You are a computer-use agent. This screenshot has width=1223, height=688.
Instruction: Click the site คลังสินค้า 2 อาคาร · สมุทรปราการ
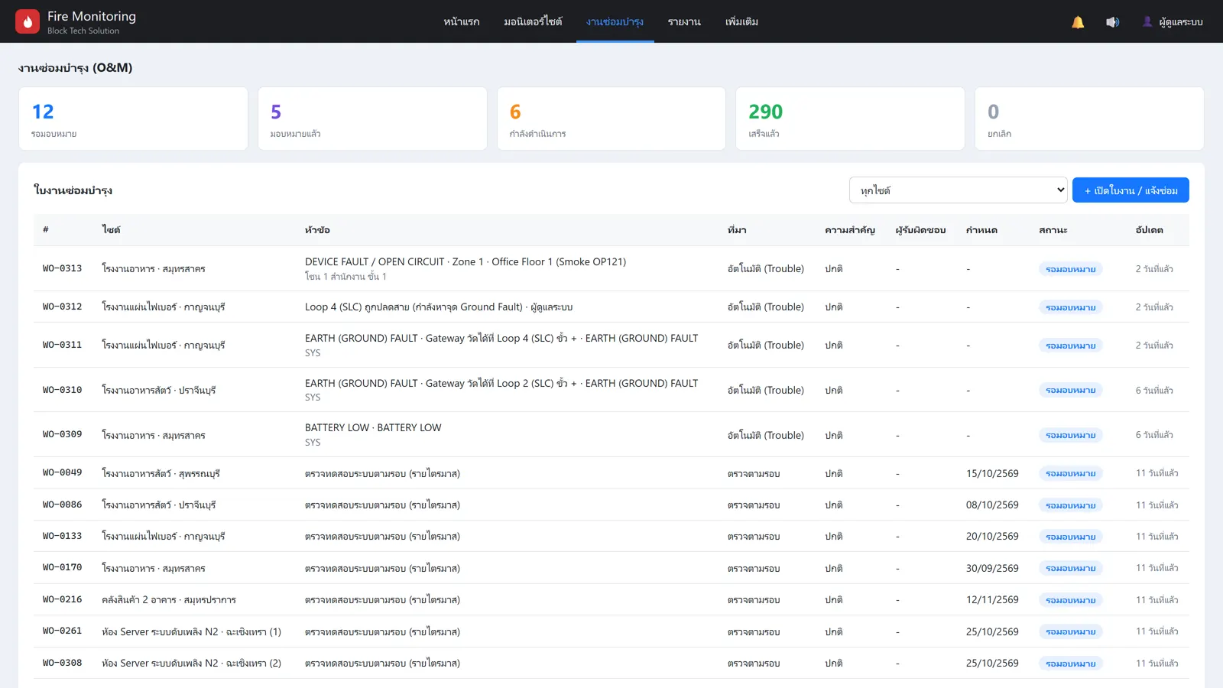[169, 600]
